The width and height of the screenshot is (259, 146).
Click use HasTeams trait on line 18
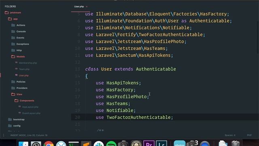(x=113, y=104)
